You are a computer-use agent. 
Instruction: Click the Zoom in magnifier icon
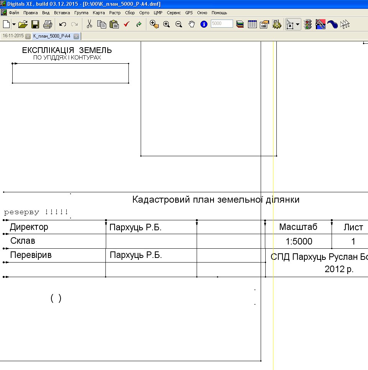(x=166, y=24)
